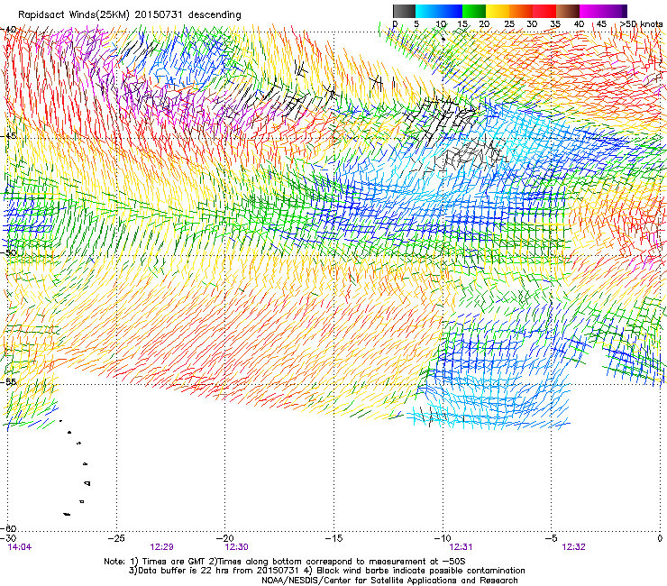The height and width of the screenshot is (586, 667).
Task: Click the purple "12:29" time label
Action: (x=161, y=547)
